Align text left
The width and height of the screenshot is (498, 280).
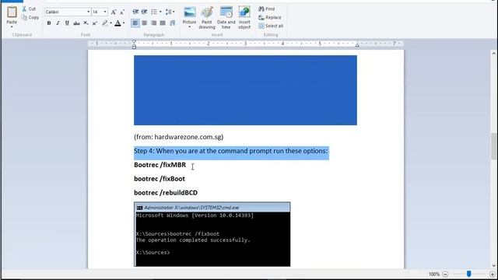point(135,23)
